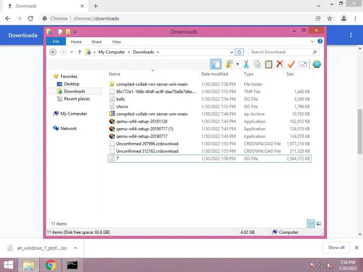Screen dimensions: 363x272
Task: Go back in Explorer navigation
Action: pos(53,52)
